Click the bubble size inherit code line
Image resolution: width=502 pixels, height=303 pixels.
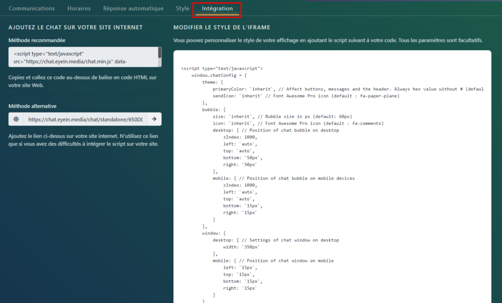point(282,117)
